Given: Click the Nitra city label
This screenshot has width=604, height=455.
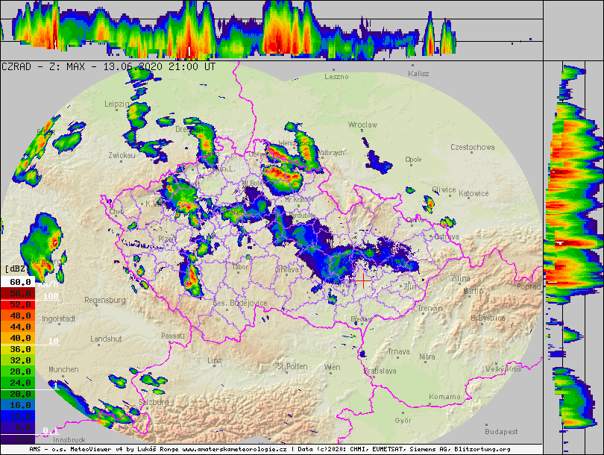Looking at the screenshot, I should (427, 357).
